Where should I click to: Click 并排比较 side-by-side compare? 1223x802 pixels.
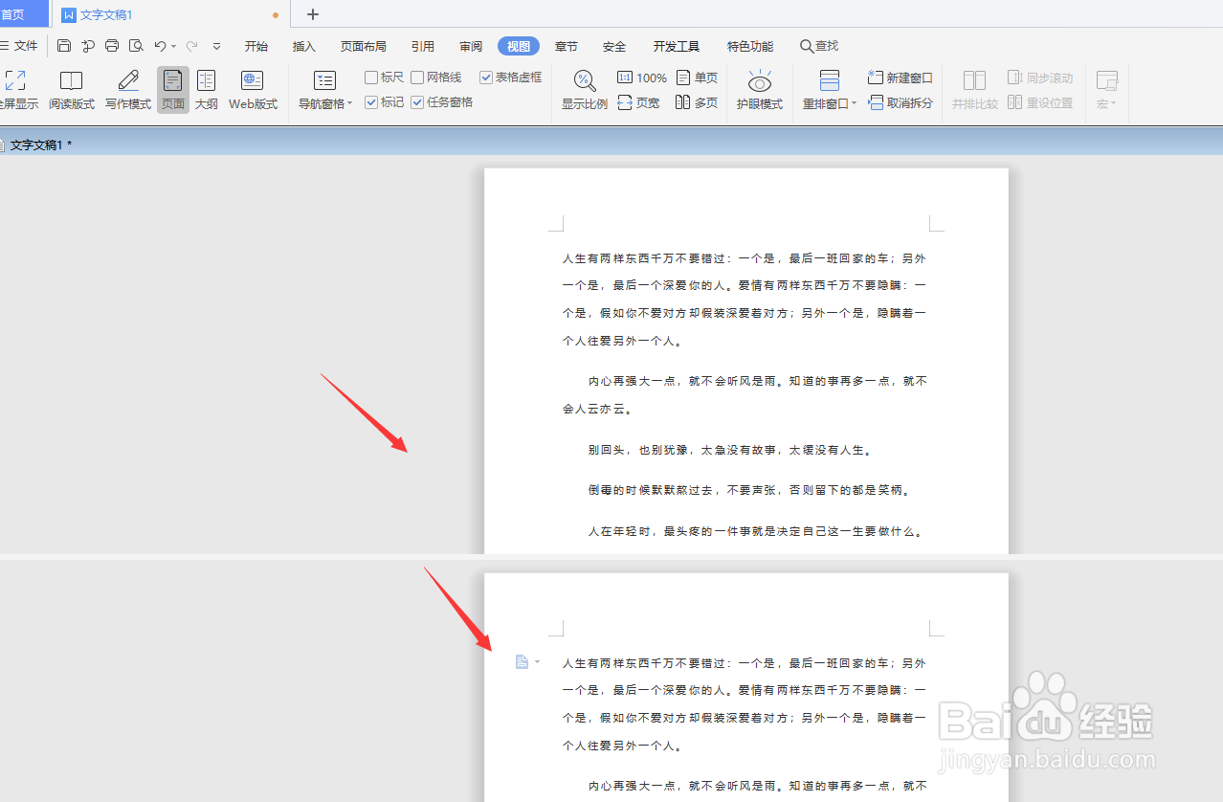click(x=975, y=90)
